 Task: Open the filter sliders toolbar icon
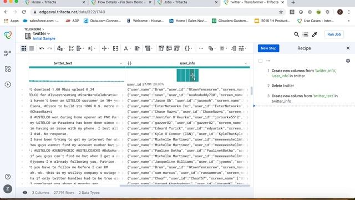click(242, 48)
